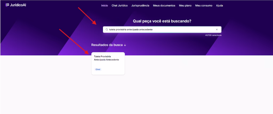The image size is (273, 114).
Task: Click the Cível tag on result card
Action: click(x=98, y=70)
